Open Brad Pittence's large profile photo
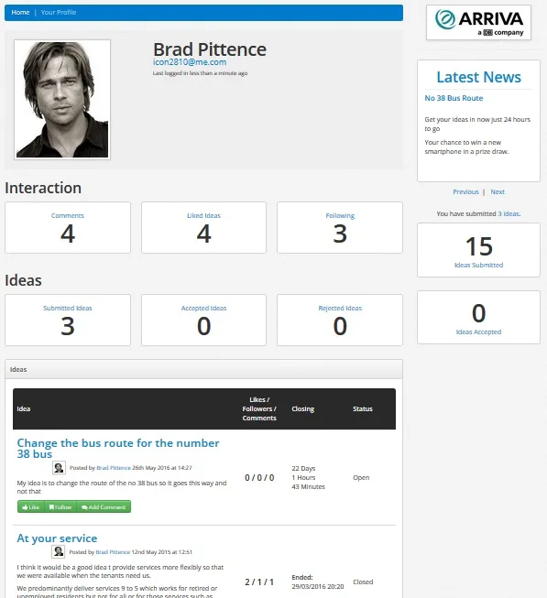Screen dimensions: 547x598 62,100
